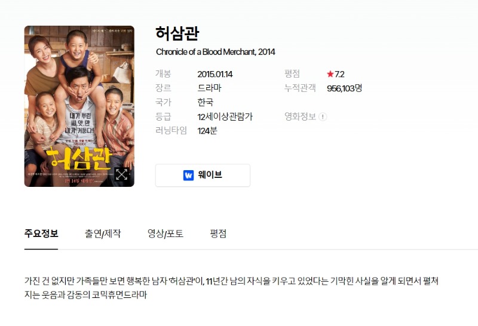Click the 7.2 rating score
The image size is (478, 326).
[339, 74]
